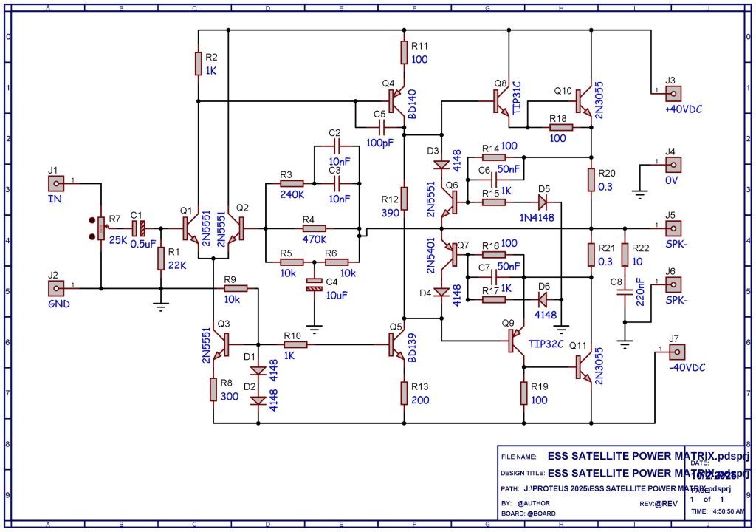The height and width of the screenshot is (532, 756).
Task: Click the J1 IN input terminal
Action: 54,182
